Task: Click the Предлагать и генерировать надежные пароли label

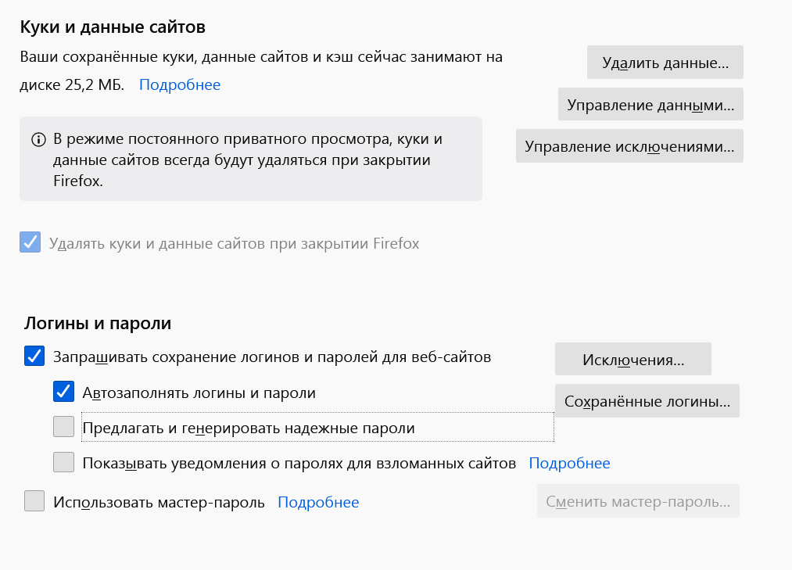Action: (x=249, y=428)
